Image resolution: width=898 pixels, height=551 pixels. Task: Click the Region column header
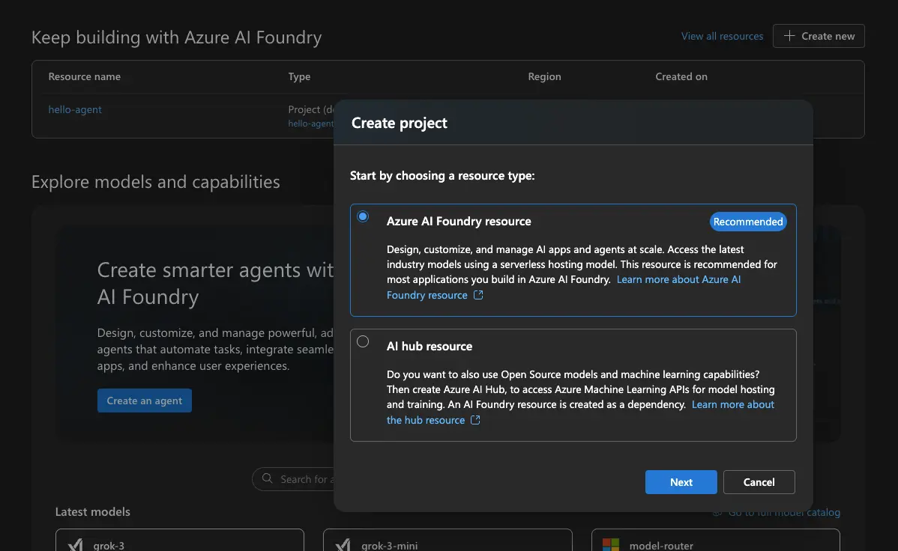[x=545, y=76]
